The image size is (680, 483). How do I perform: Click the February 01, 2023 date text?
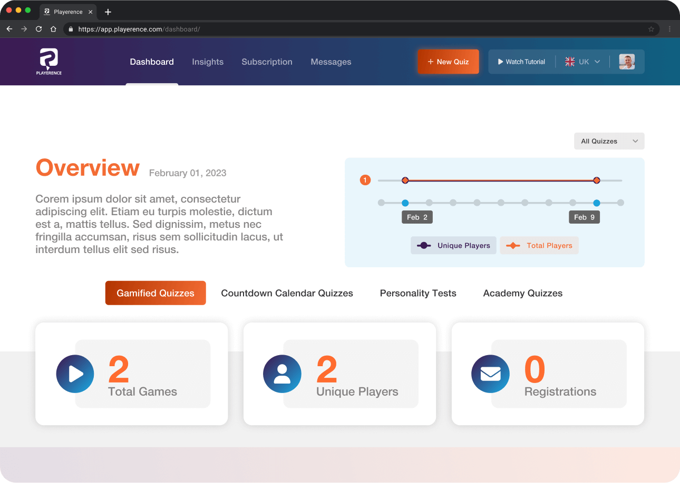click(188, 173)
